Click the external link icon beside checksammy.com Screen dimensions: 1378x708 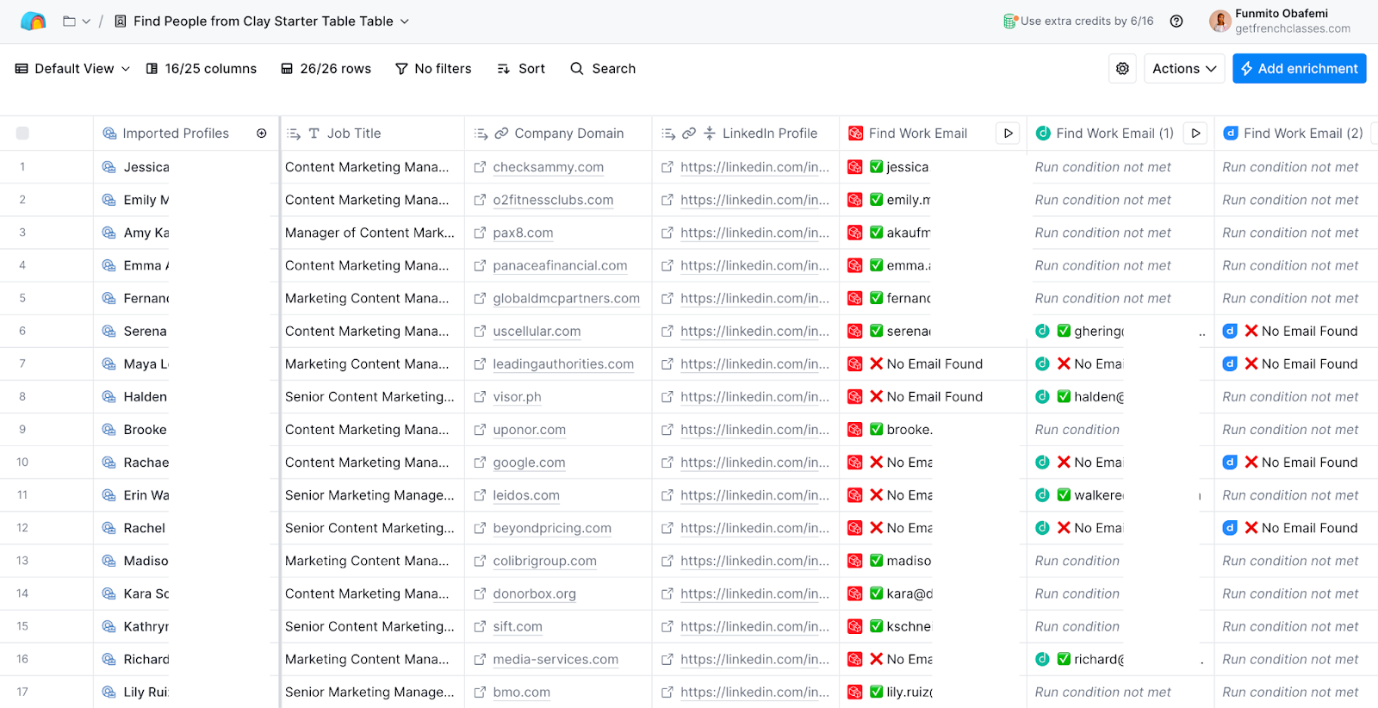(481, 167)
